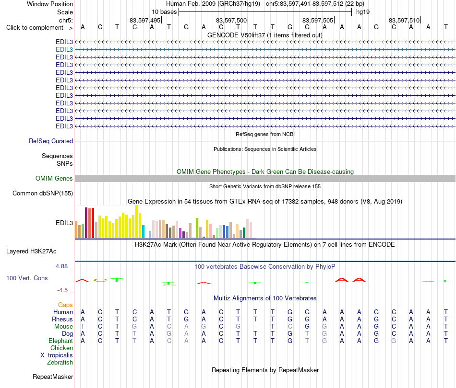This screenshot has width=456, height=388.
Task: Click 'Repeating Elements by RepeatMasker' title
Action: tap(265, 370)
